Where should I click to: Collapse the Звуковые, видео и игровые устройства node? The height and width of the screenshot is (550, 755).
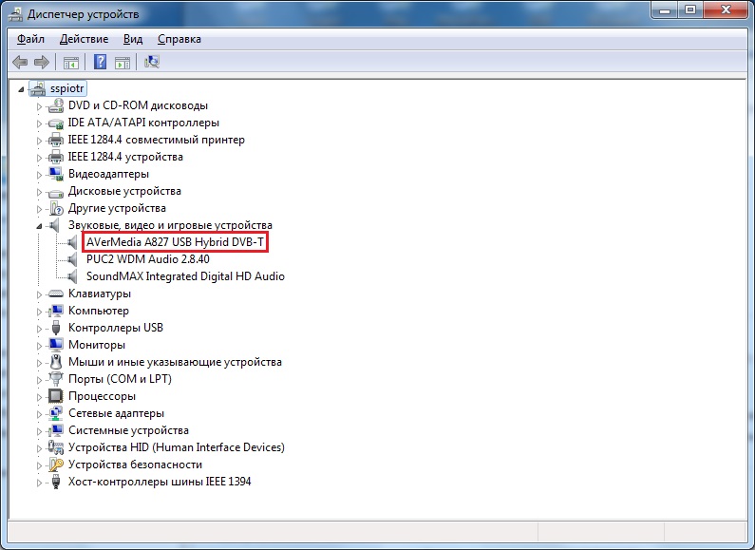point(40,226)
